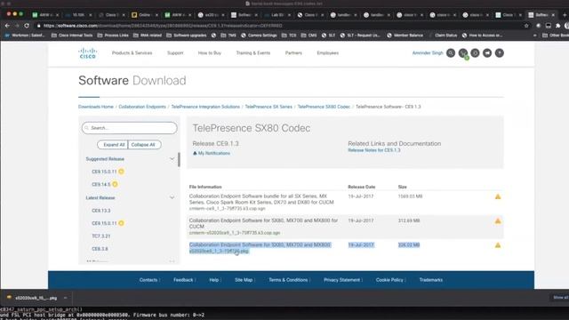Click the browser address bar URL
Screen dimensions: 569x320
(x=163, y=26)
